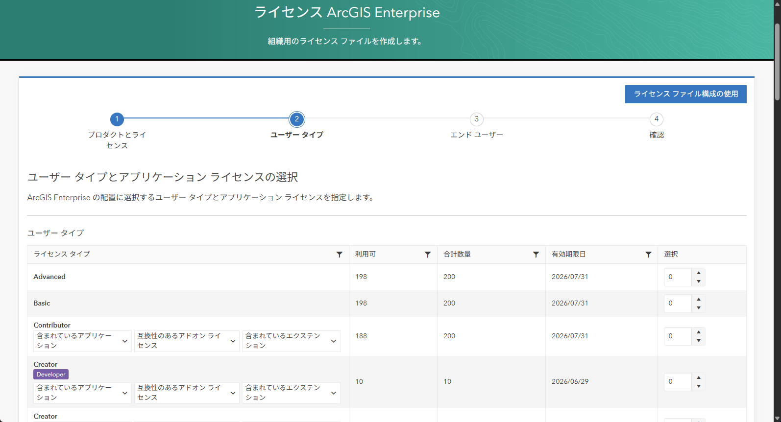Click filter icon in 合計数量 column
Image resolution: width=781 pixels, height=422 pixels.
pyautogui.click(x=536, y=255)
